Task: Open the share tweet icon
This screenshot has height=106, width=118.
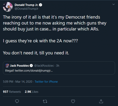Action: (x=101, y=101)
